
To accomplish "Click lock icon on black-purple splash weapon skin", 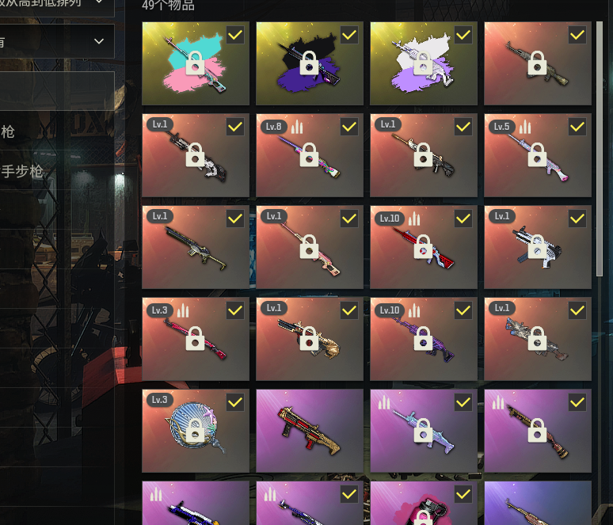I will click(x=309, y=63).
